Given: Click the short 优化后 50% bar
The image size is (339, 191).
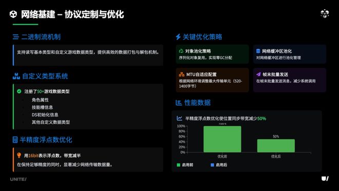Looking at the screenshot, I should [x=276, y=146].
